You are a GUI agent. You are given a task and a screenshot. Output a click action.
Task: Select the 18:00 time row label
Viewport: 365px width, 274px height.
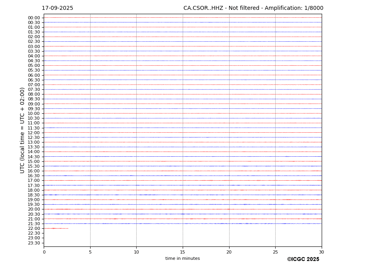point(34,190)
